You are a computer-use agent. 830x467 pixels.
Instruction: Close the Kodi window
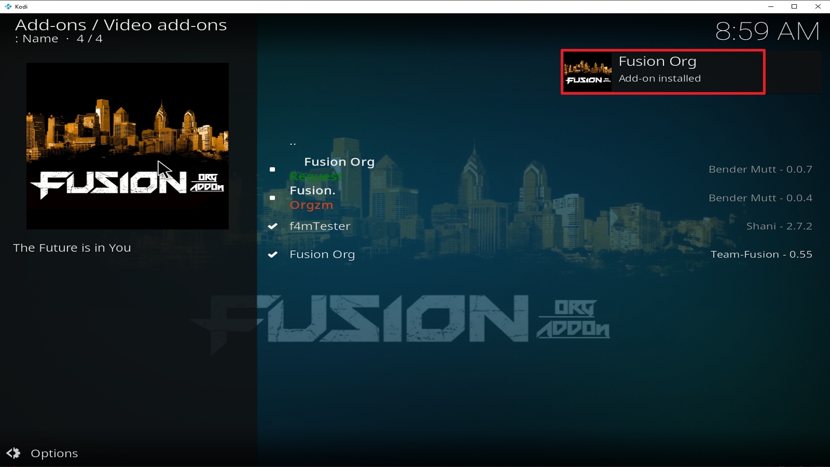[x=818, y=6]
